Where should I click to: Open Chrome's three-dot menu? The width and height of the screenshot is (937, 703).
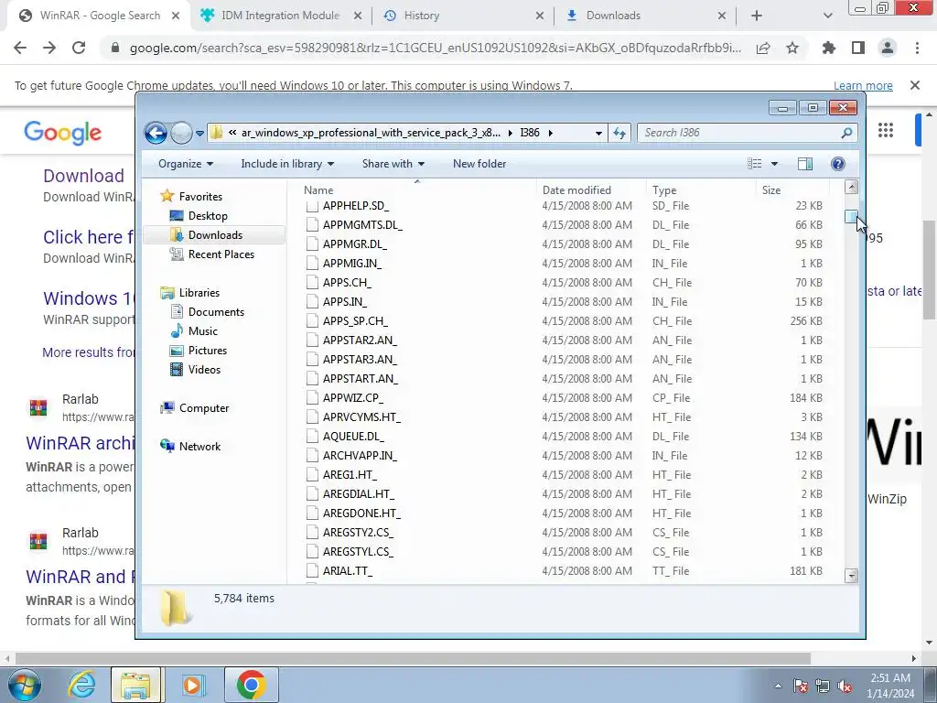pos(917,48)
